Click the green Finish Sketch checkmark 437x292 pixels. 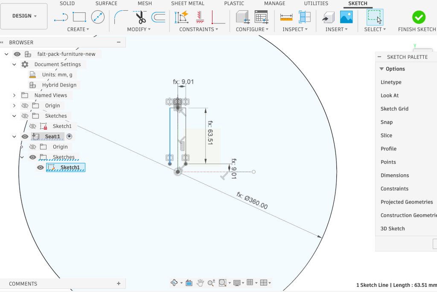pos(419,17)
